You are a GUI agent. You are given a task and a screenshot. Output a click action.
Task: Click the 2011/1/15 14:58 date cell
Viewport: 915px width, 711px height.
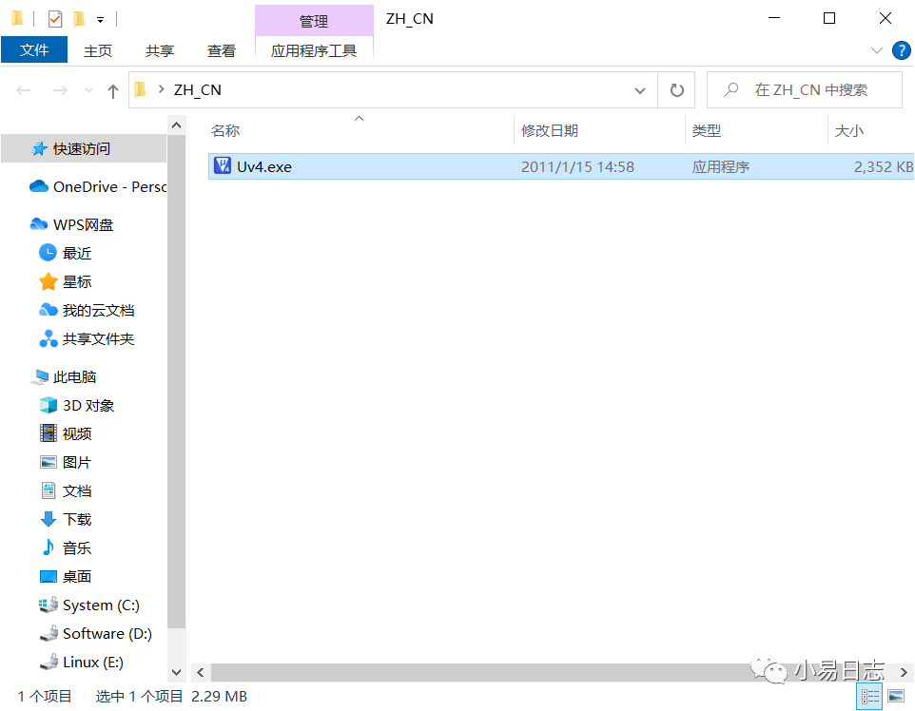click(x=577, y=167)
